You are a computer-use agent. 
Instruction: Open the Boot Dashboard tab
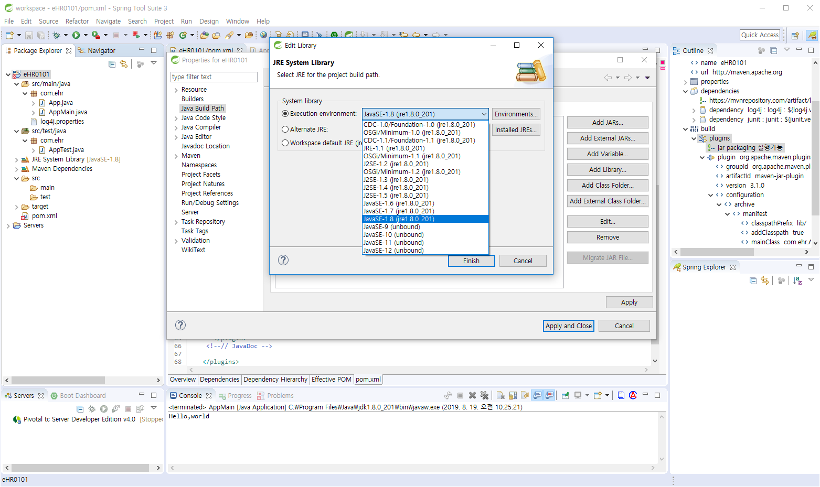(x=79, y=396)
